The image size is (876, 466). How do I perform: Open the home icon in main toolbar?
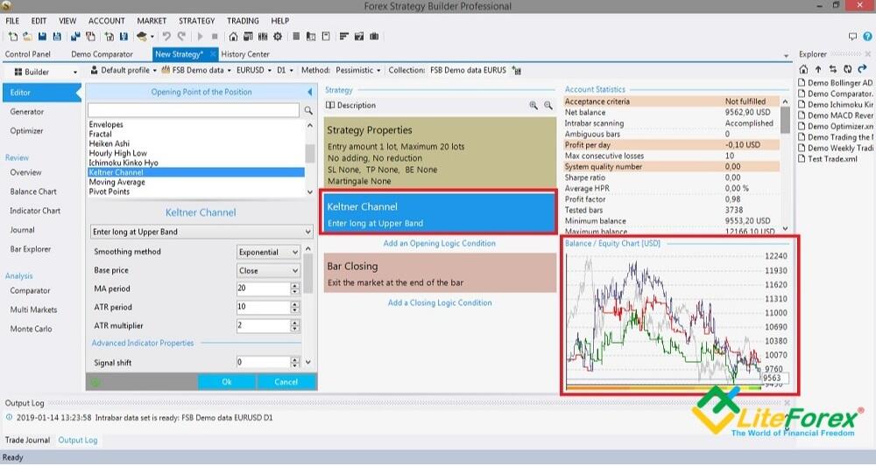click(x=233, y=37)
